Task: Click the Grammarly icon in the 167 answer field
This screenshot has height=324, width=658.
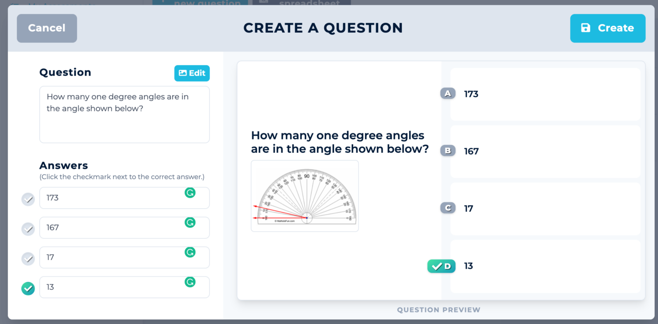Action: [x=190, y=222]
